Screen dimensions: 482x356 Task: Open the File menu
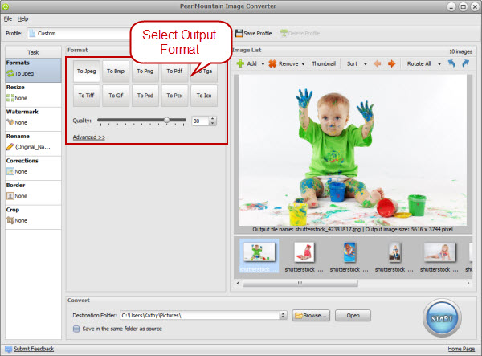pyautogui.click(x=8, y=18)
